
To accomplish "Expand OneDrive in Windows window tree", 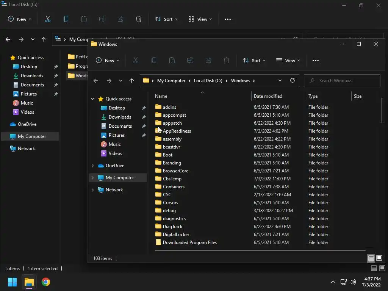I will 92,166.
